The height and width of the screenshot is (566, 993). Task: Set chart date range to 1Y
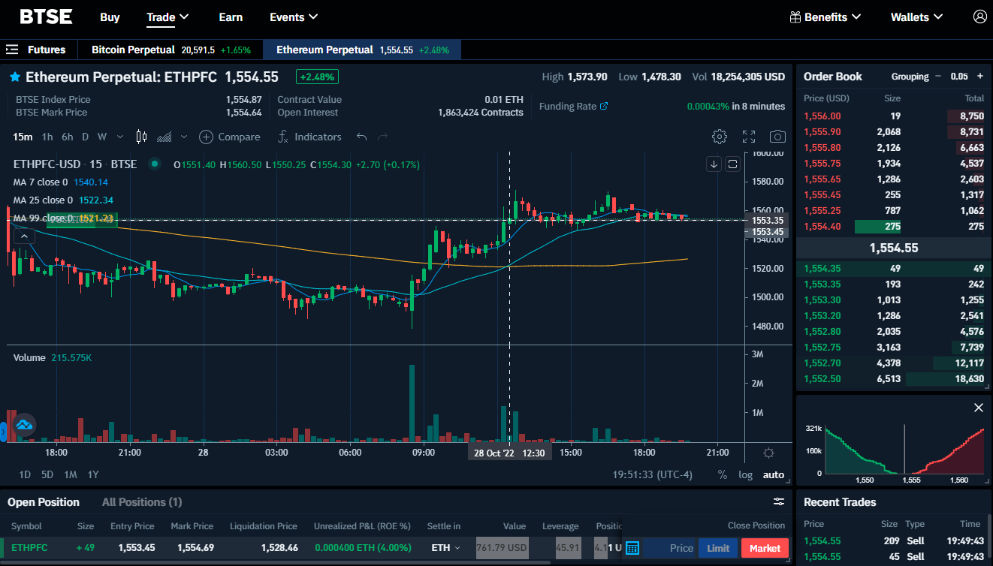(93, 474)
